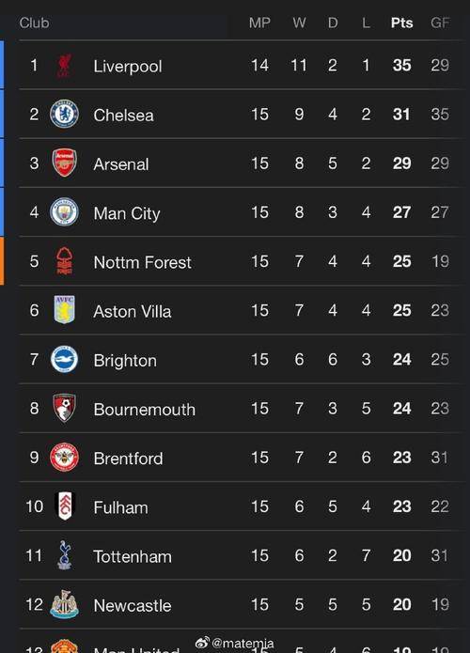Viewport: 470px width, 653px height.
Task: Click the Aston Villa club crest
Action: [64, 310]
